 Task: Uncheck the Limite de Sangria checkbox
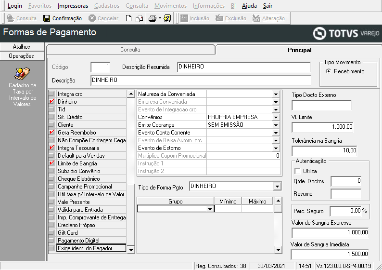click(x=51, y=163)
